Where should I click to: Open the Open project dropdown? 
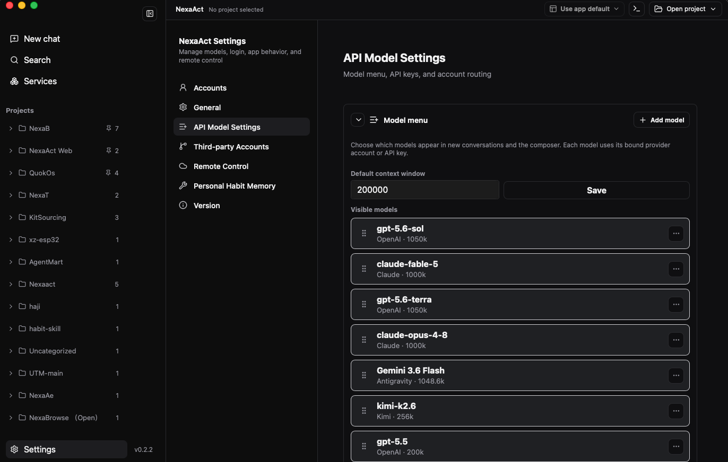[x=686, y=9]
